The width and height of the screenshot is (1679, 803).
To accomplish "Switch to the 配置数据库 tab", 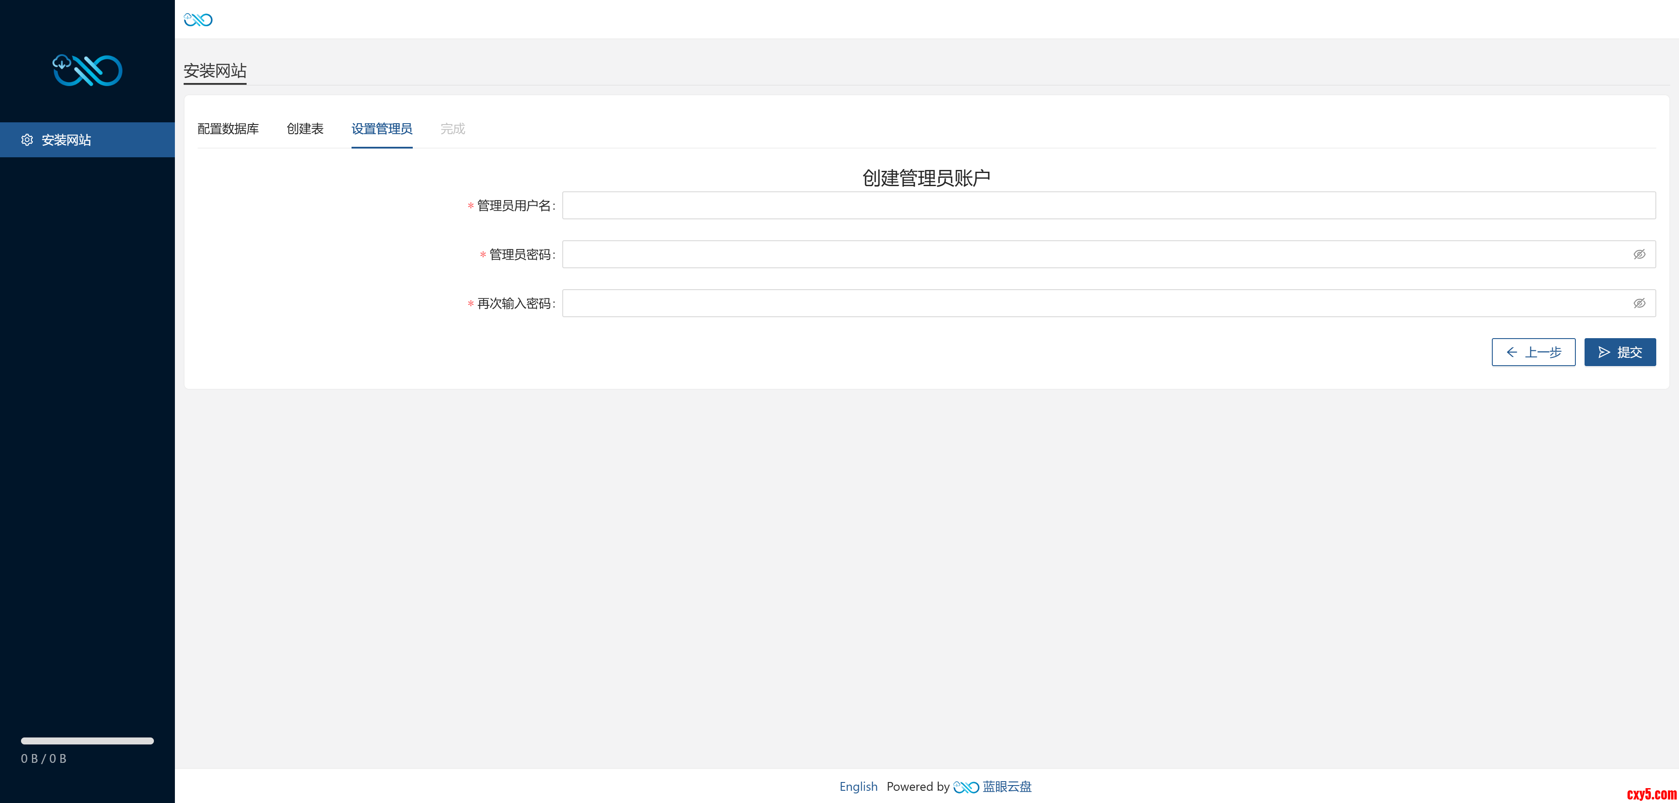I will point(228,129).
